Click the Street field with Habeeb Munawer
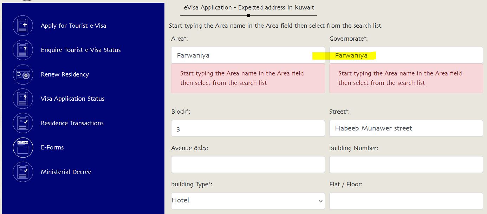This screenshot has width=487, height=214. pyautogui.click(x=406, y=128)
